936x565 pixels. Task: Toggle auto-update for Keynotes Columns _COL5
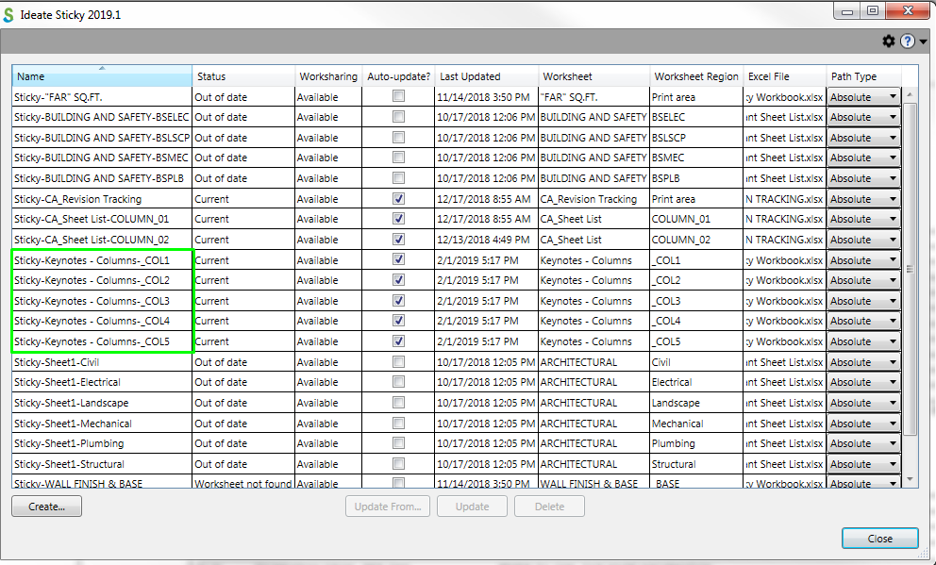398,341
